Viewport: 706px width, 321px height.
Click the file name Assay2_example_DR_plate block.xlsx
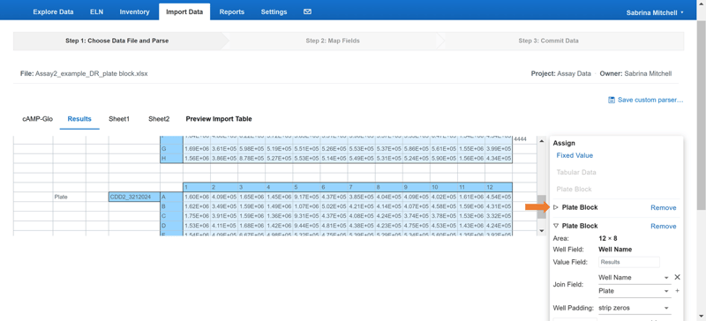tap(92, 73)
